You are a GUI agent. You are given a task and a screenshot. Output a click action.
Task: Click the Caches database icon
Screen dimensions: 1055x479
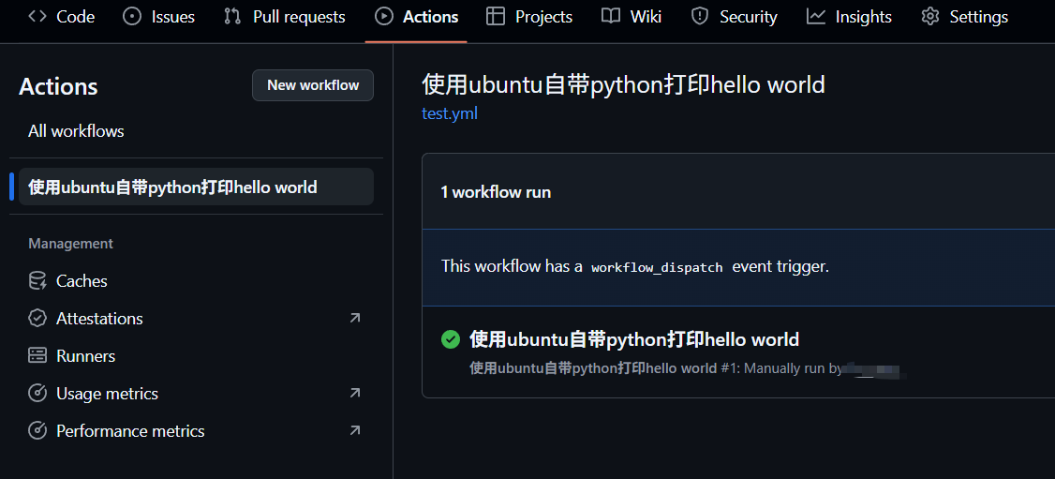coord(37,280)
